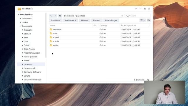The width and height of the screenshot is (188, 106).
Task: Switch to list view icon
Action: (142, 20)
